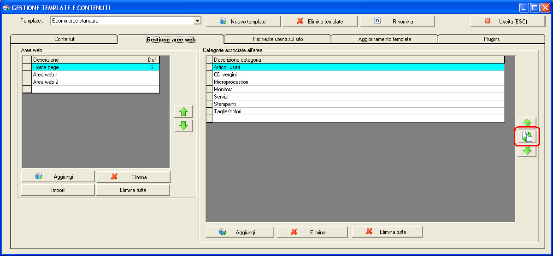Screen dimensions: 553x256
Task: Select the Area web 2 row
Action: coord(91,82)
